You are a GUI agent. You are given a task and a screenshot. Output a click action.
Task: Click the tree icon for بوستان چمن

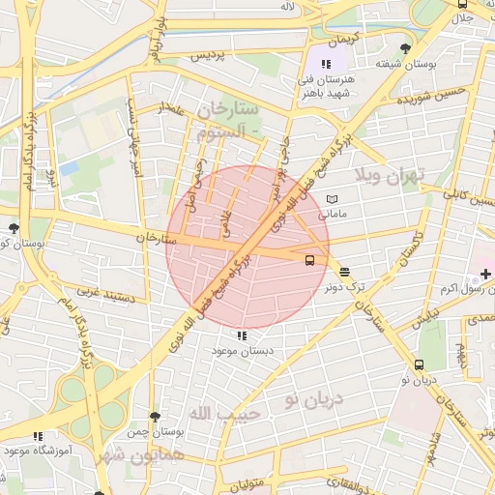155,417
